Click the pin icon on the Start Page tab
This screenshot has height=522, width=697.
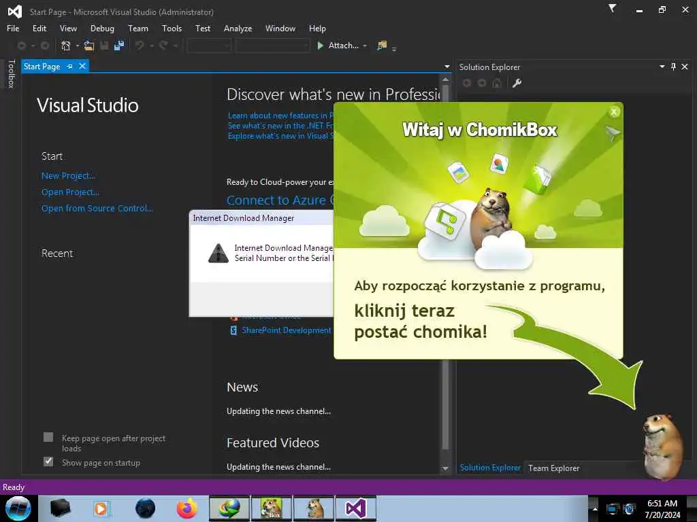70,66
